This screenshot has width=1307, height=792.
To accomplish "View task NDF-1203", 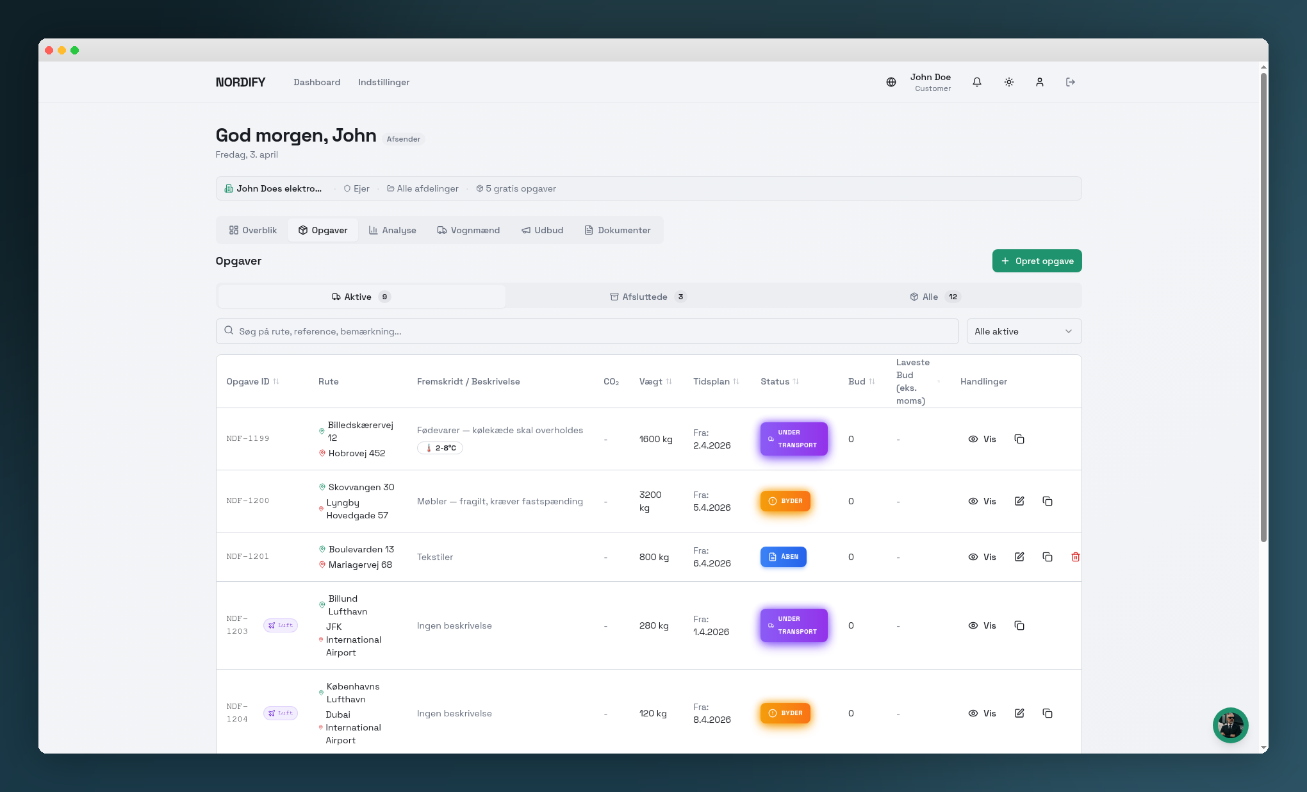I will click(982, 625).
